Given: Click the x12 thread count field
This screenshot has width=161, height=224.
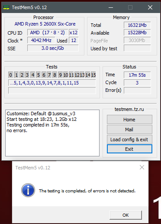Looking at the screenshot, I should 74,32.
